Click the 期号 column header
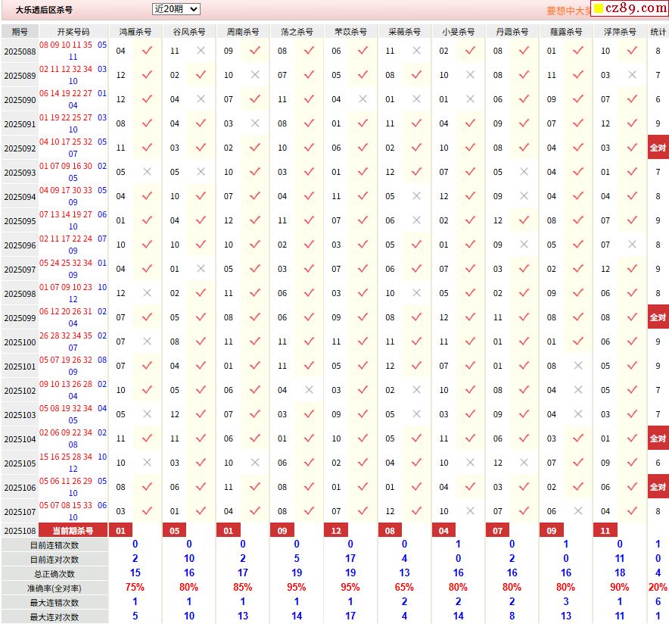The height and width of the screenshot is (624, 669). tap(20, 32)
